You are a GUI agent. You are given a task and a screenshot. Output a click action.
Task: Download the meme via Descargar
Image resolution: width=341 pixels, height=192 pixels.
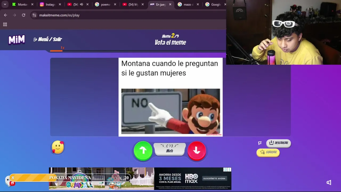(278, 143)
